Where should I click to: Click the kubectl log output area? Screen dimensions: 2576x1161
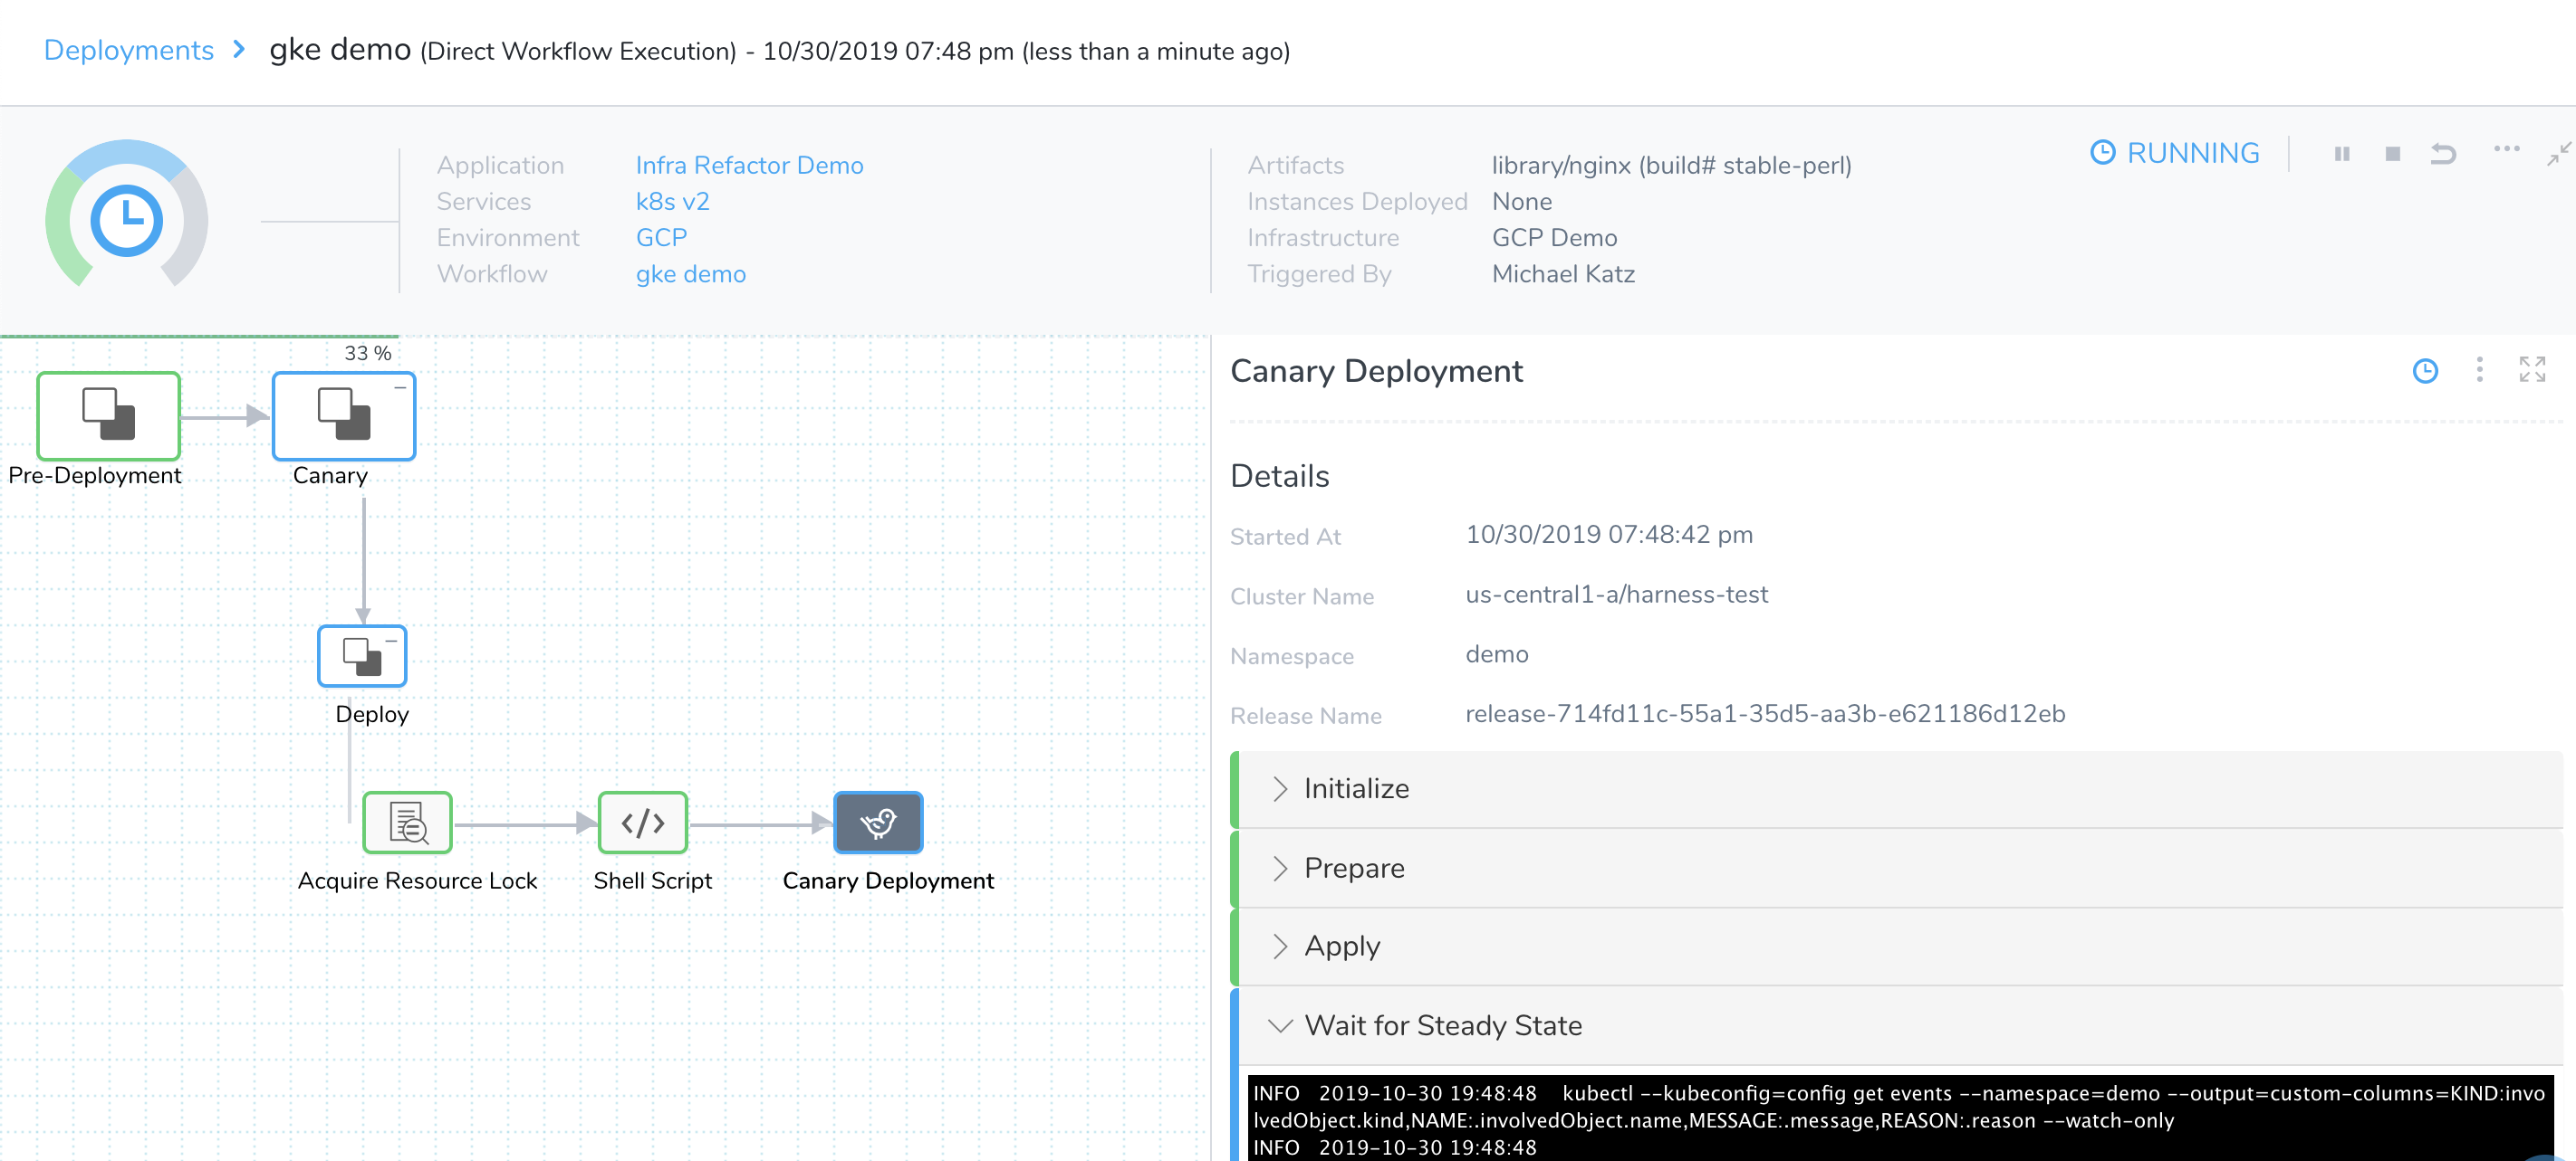pos(1900,1117)
